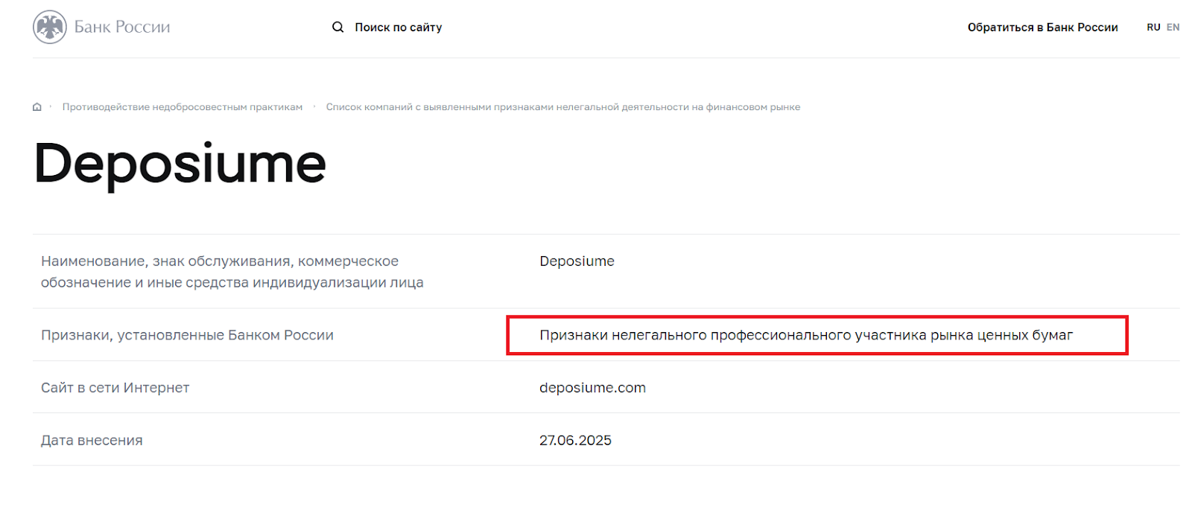The image size is (1192, 507).
Task: Switch language to EN
Action: [1173, 27]
